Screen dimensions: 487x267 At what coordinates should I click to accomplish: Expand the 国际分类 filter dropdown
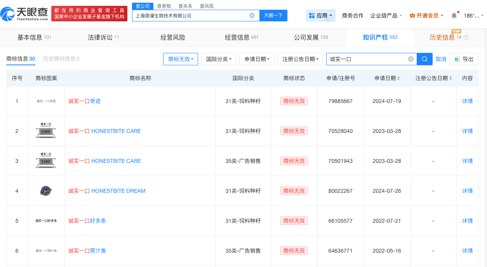pyautogui.click(x=218, y=59)
